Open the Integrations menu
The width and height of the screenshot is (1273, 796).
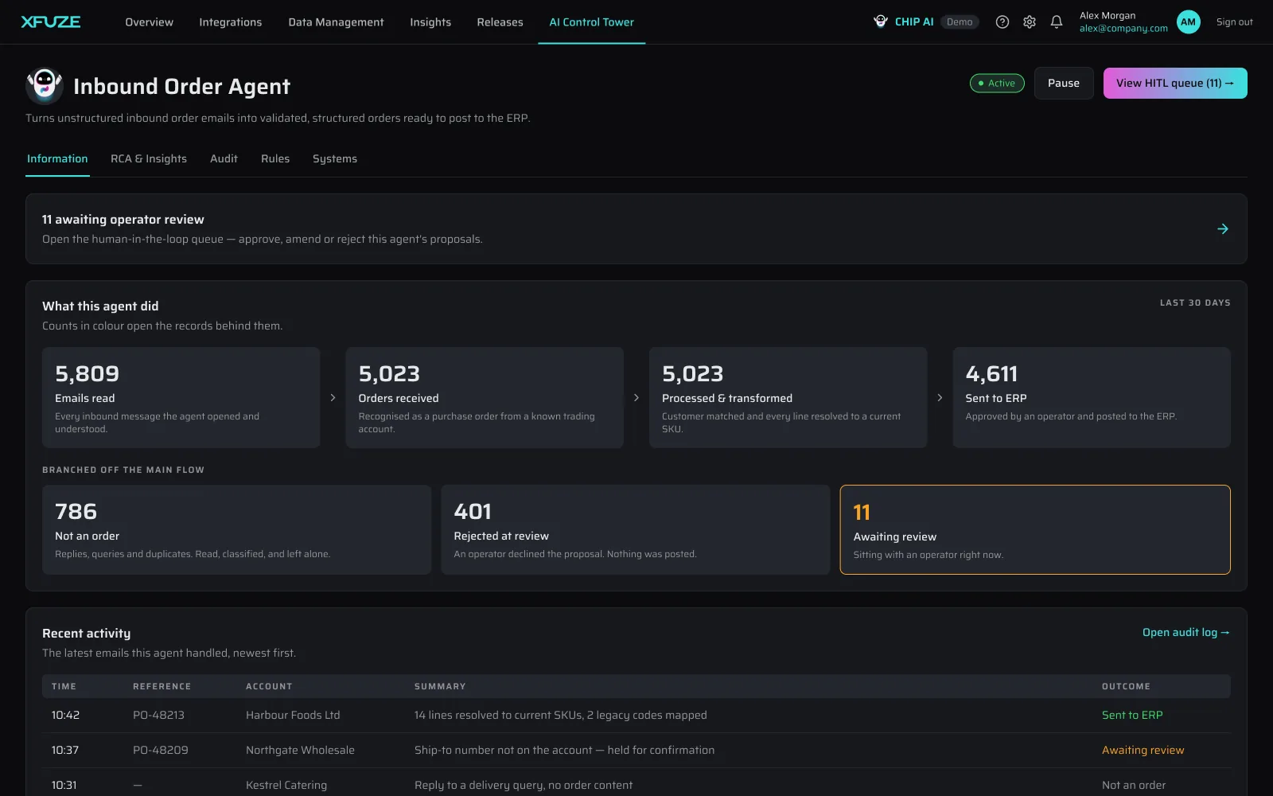231,22
